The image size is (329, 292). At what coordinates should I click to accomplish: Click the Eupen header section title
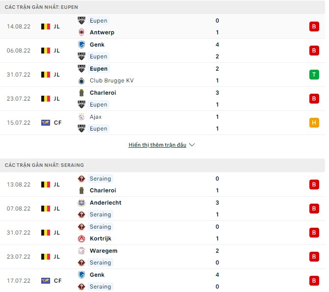coord(41,7)
